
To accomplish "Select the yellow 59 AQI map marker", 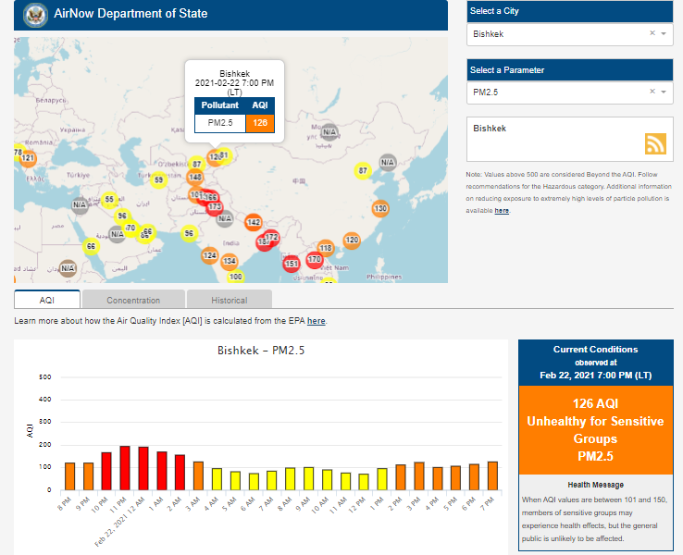I will pos(158,180).
